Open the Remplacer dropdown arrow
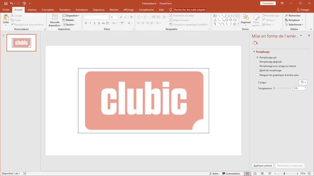This screenshot has height=176, width=314. click(x=302, y=20)
